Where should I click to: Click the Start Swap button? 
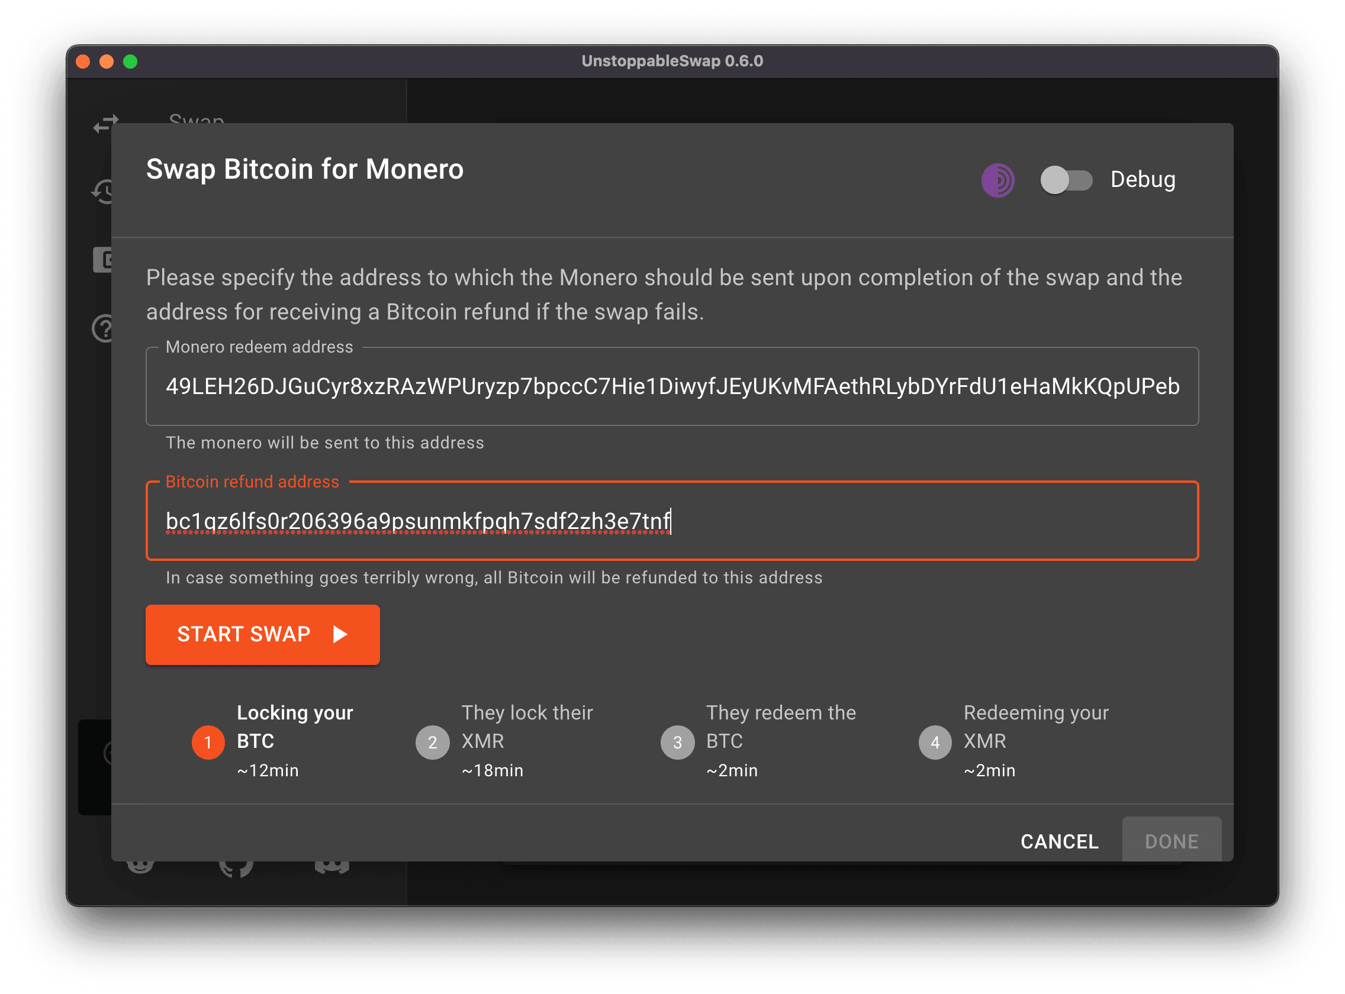262,634
